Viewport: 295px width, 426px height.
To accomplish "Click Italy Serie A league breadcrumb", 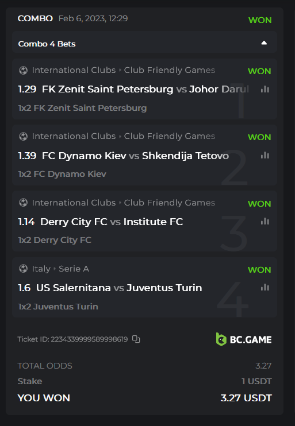I will coord(60,269).
